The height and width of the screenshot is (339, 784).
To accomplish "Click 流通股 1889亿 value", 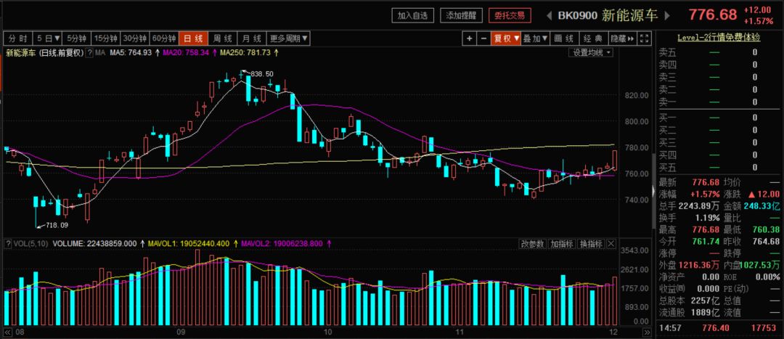I will [705, 313].
